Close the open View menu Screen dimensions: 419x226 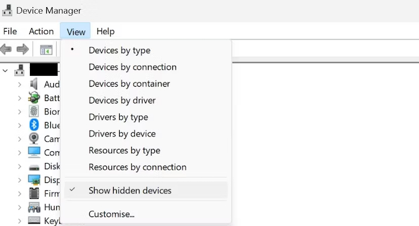click(x=75, y=31)
